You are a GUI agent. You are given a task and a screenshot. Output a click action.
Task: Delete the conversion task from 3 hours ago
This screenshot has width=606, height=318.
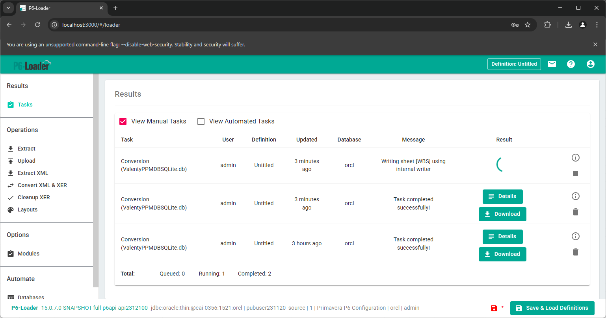(x=576, y=252)
